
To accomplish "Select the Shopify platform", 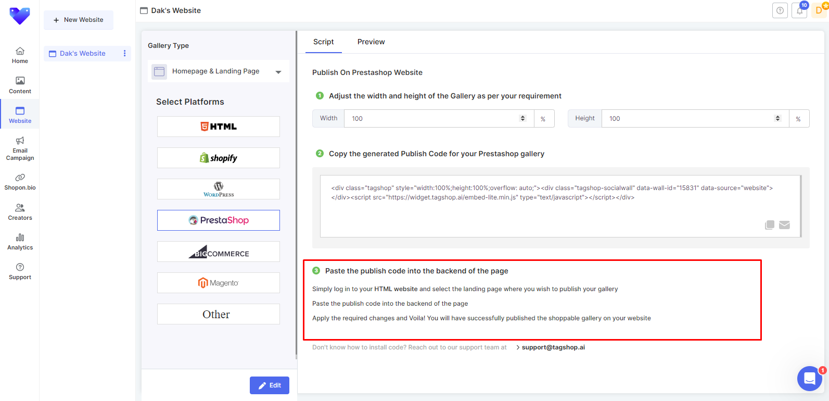I will [219, 158].
